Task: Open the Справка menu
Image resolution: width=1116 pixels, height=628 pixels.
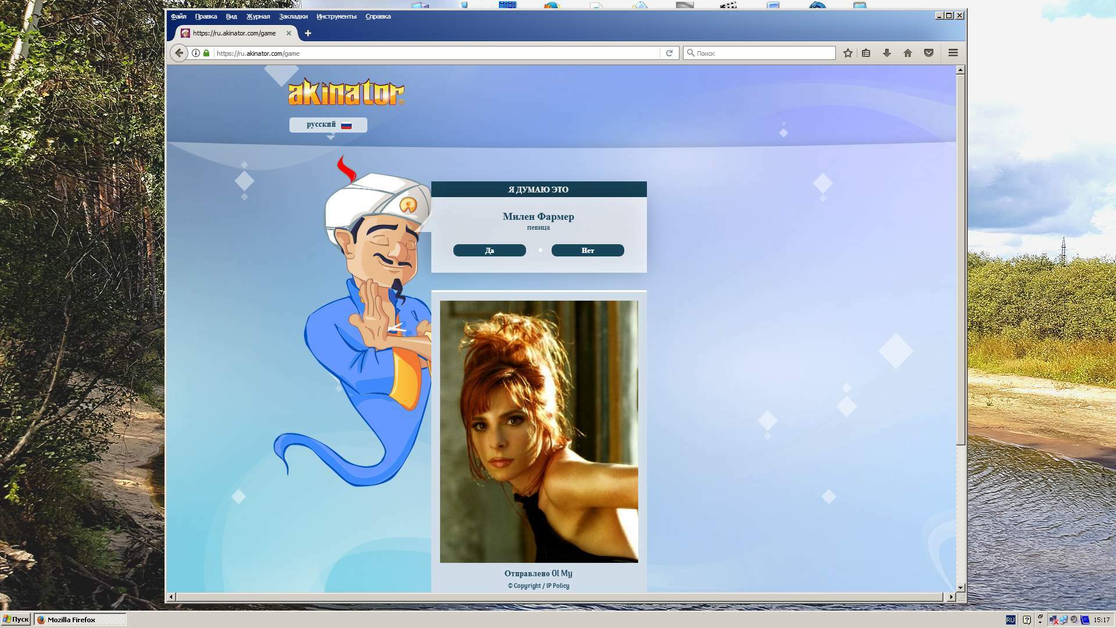Action: [x=378, y=16]
